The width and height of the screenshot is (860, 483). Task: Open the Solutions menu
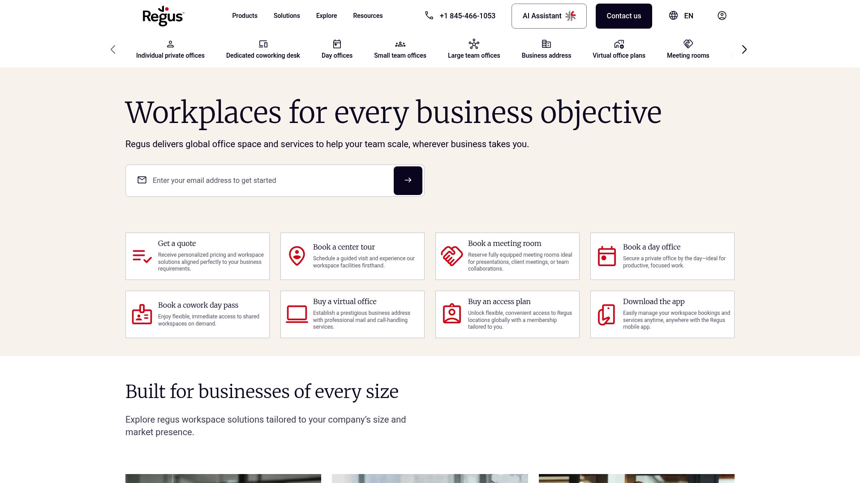287,16
